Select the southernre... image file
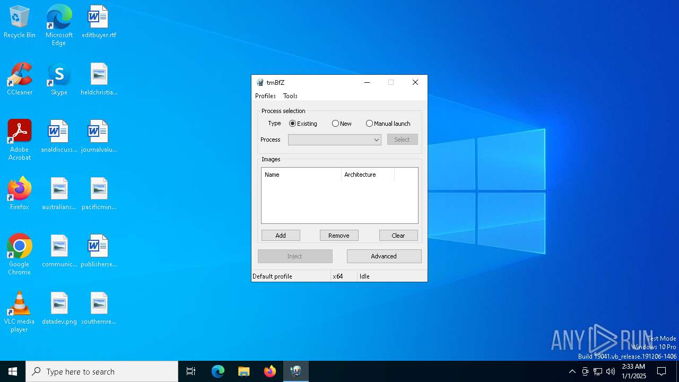This screenshot has height=382, width=679. coord(99,309)
